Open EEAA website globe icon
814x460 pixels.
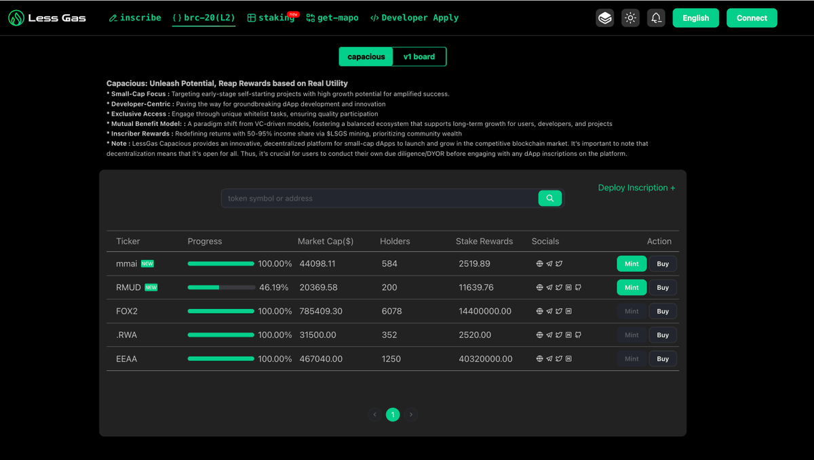coord(540,358)
